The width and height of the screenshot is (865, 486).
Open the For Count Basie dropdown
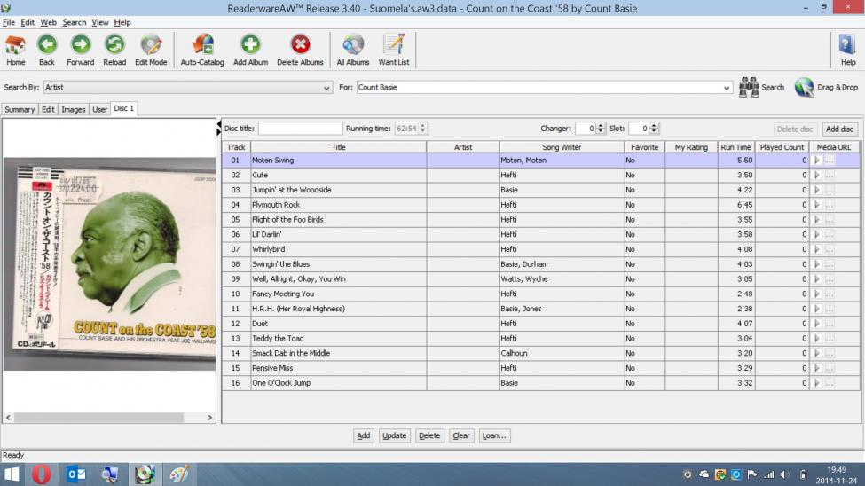pyautogui.click(x=727, y=88)
